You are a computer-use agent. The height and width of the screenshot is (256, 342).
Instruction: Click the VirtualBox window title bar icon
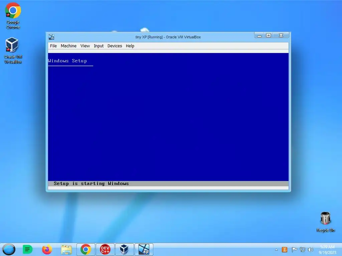click(51, 37)
